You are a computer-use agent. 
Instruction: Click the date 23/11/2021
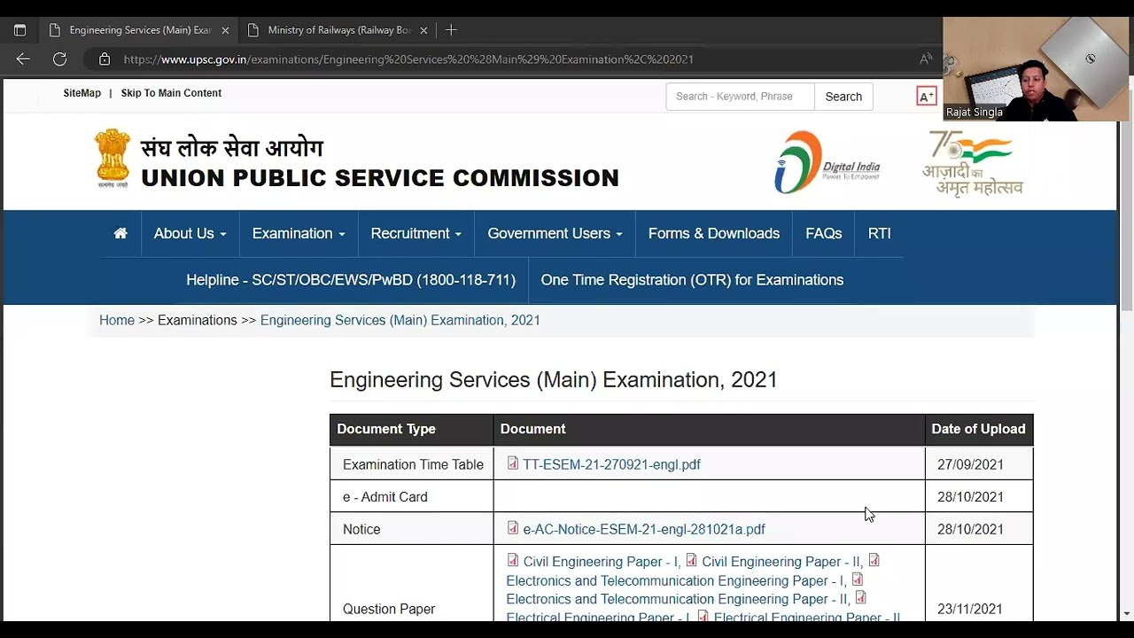pos(970,609)
